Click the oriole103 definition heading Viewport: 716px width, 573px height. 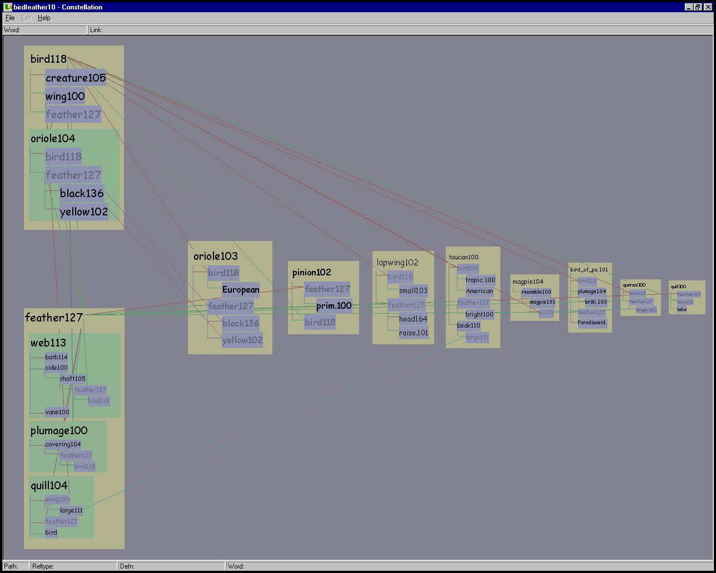[x=215, y=256]
